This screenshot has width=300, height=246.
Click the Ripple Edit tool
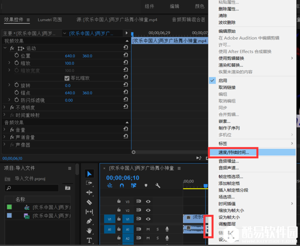(89, 193)
